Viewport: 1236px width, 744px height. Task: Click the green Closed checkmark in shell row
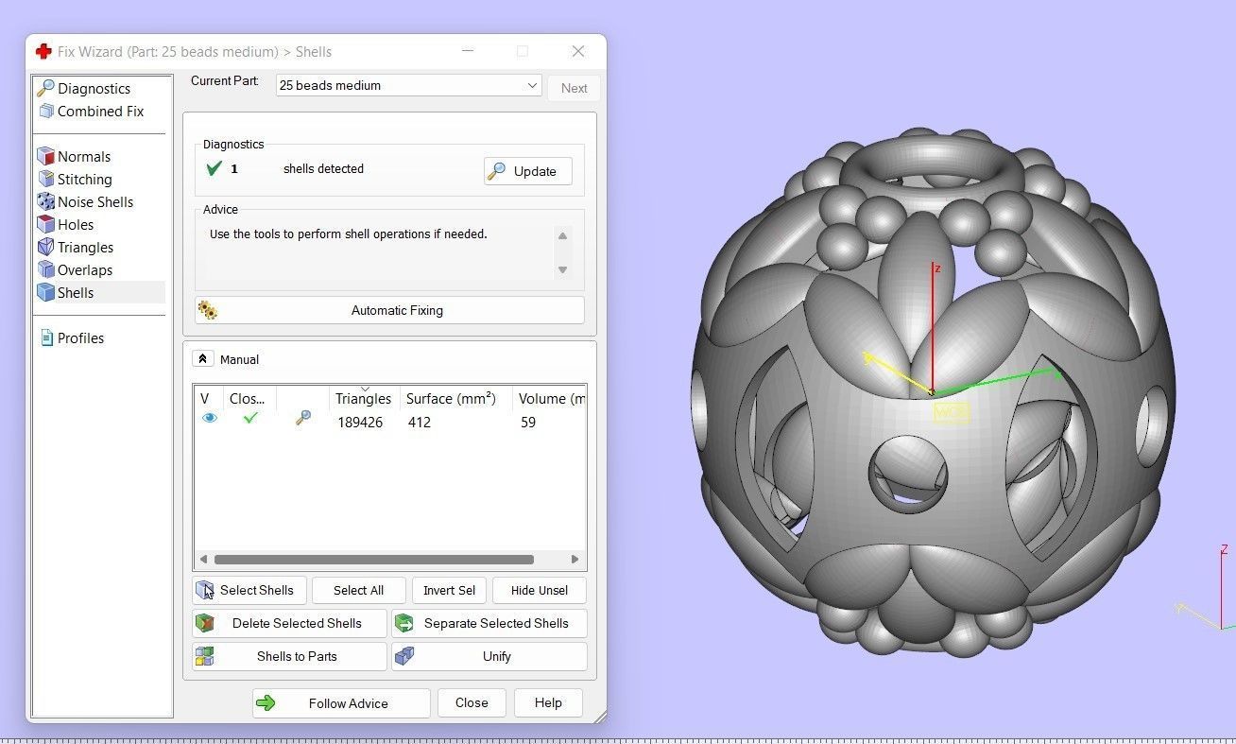tap(249, 418)
